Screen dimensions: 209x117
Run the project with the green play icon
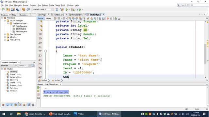coord(67,9)
